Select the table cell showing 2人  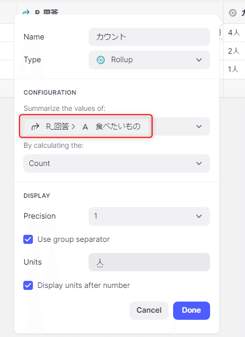(x=234, y=51)
